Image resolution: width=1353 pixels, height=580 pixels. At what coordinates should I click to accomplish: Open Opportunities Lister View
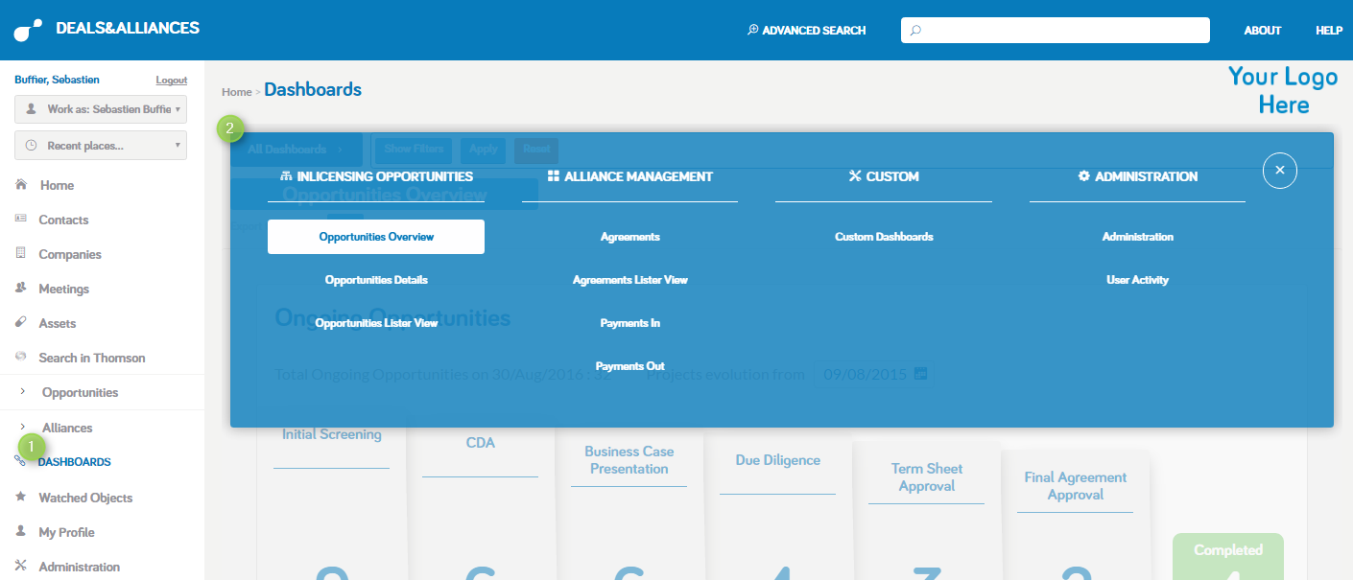376,323
